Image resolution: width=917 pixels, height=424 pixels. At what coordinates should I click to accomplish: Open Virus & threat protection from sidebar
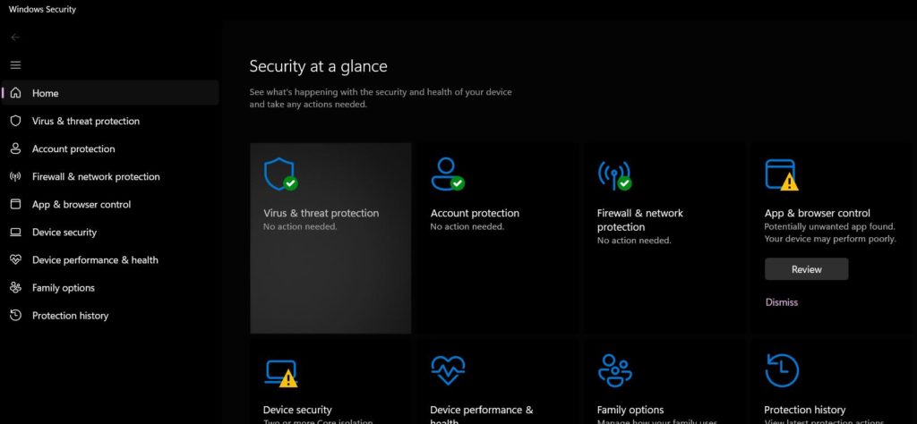[x=85, y=121]
